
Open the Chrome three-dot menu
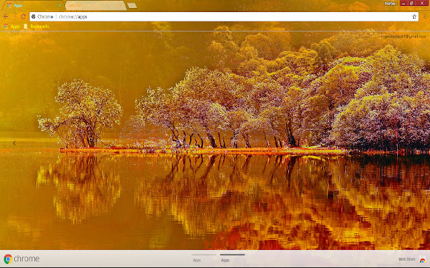coord(425,17)
